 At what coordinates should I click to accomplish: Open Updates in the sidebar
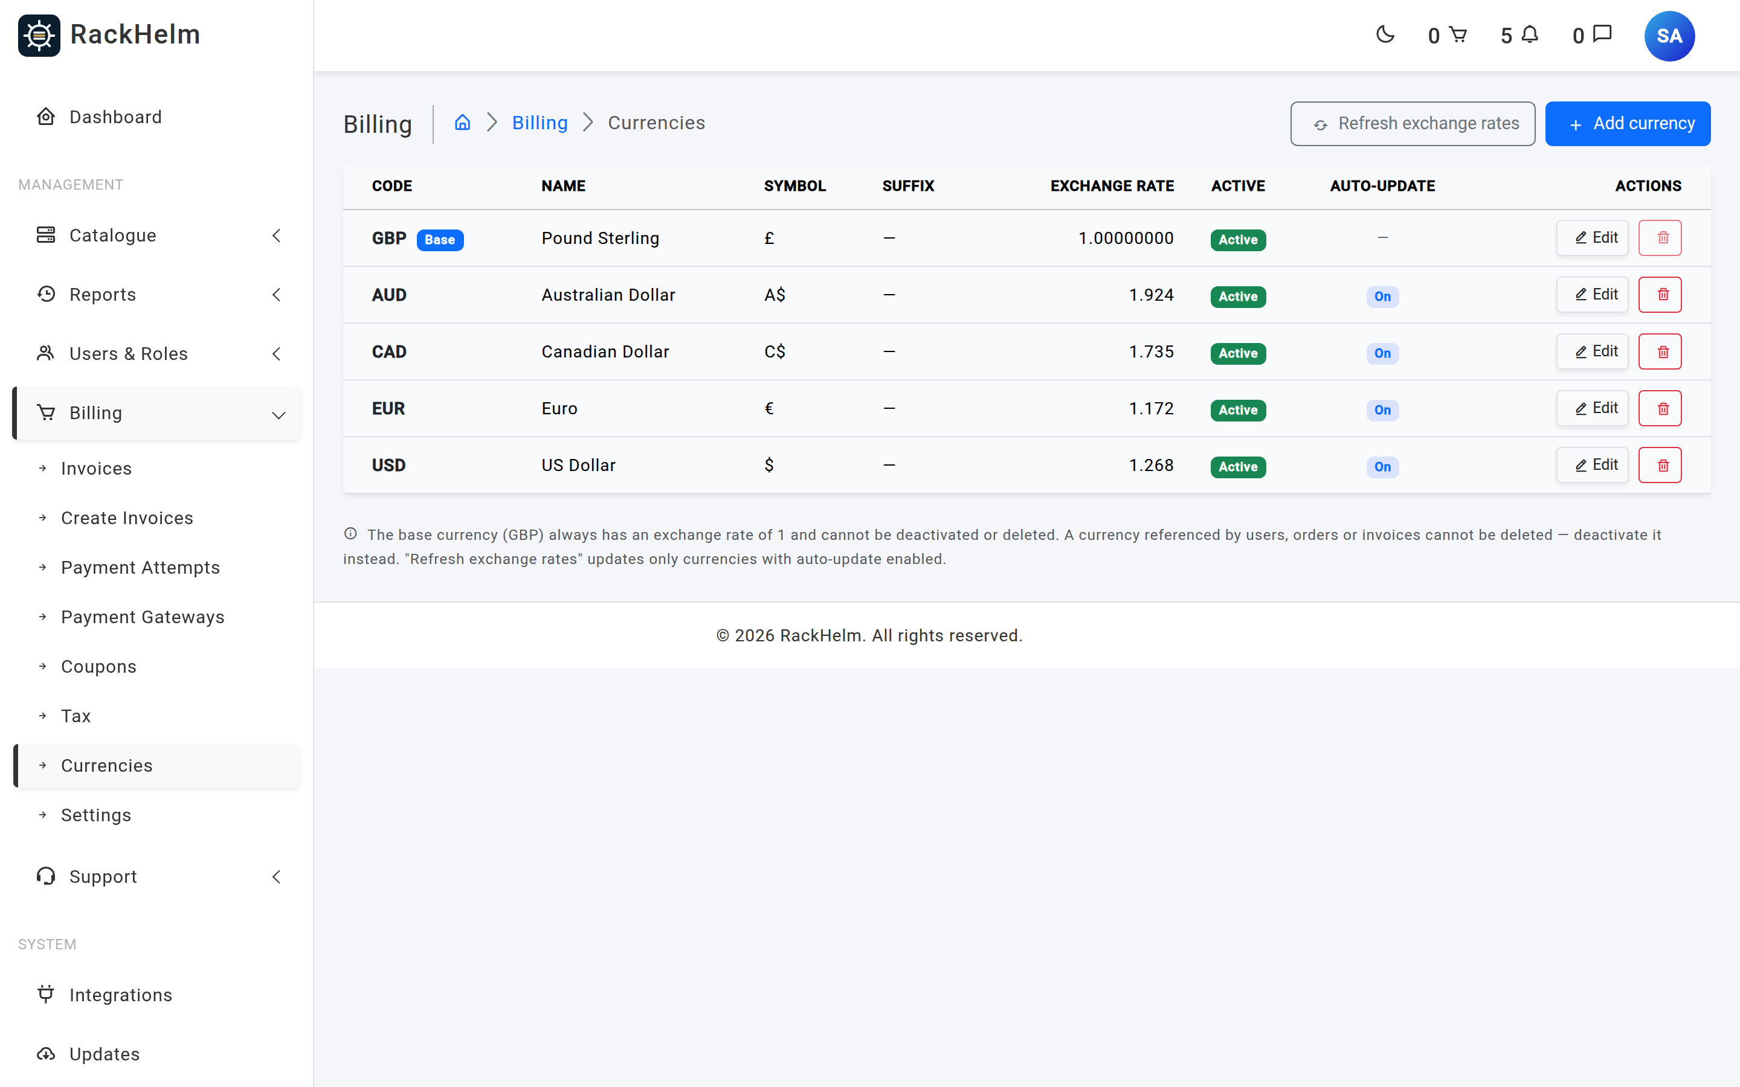point(156,1054)
